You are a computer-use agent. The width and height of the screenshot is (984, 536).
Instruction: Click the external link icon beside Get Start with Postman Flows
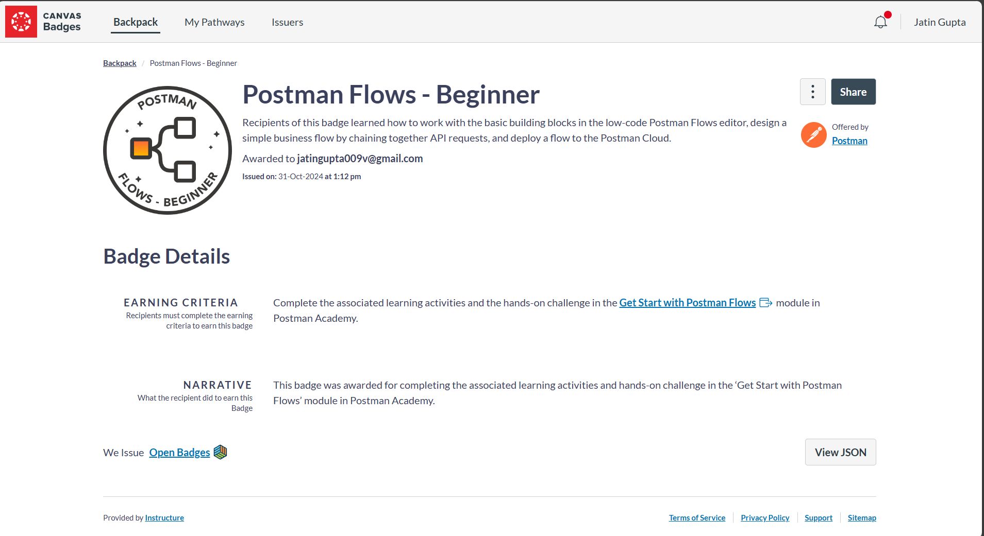pyautogui.click(x=765, y=303)
